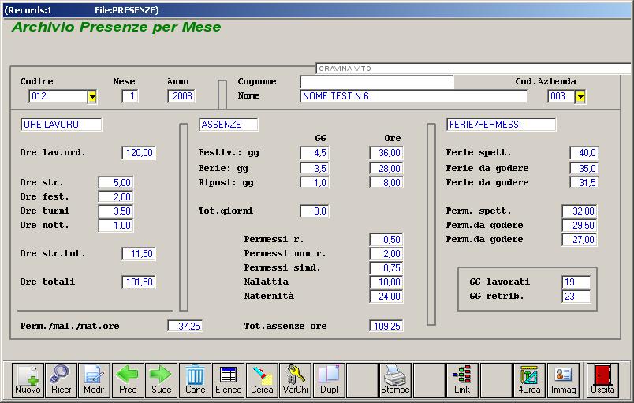The height and width of the screenshot is (403, 634).
Task: Click the Modif edit record icon
Action: [x=94, y=380]
